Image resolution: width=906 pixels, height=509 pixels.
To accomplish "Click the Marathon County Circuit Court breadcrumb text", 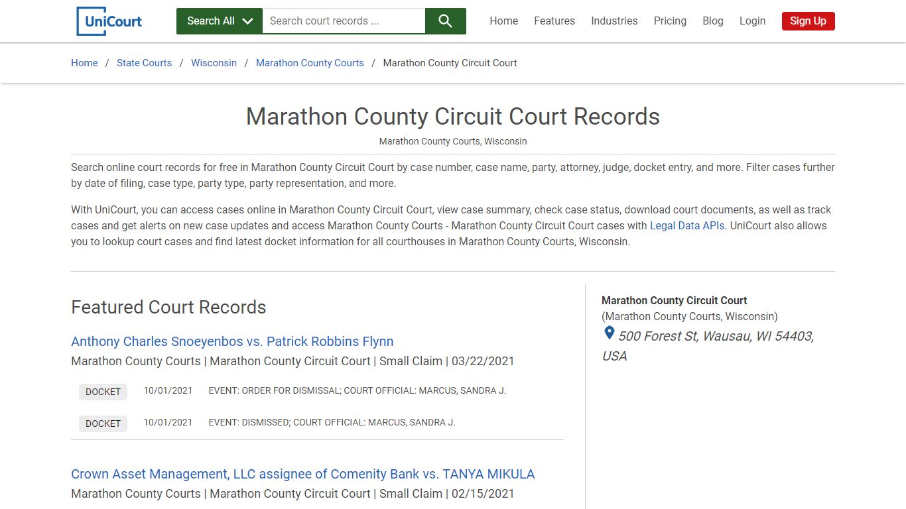I will click(x=450, y=63).
